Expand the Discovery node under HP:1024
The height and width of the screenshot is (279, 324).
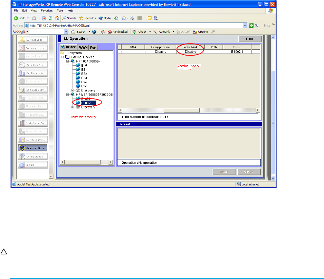[x=73, y=90]
